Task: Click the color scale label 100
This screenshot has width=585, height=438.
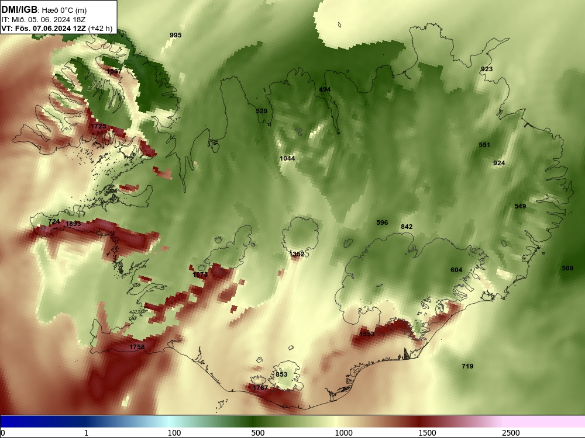Action: [x=174, y=433]
